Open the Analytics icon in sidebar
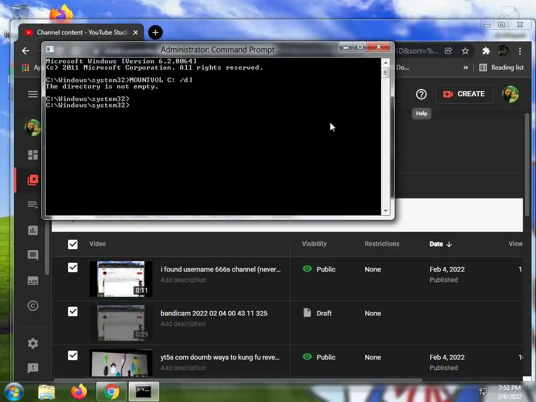The width and height of the screenshot is (536, 402). (33, 230)
